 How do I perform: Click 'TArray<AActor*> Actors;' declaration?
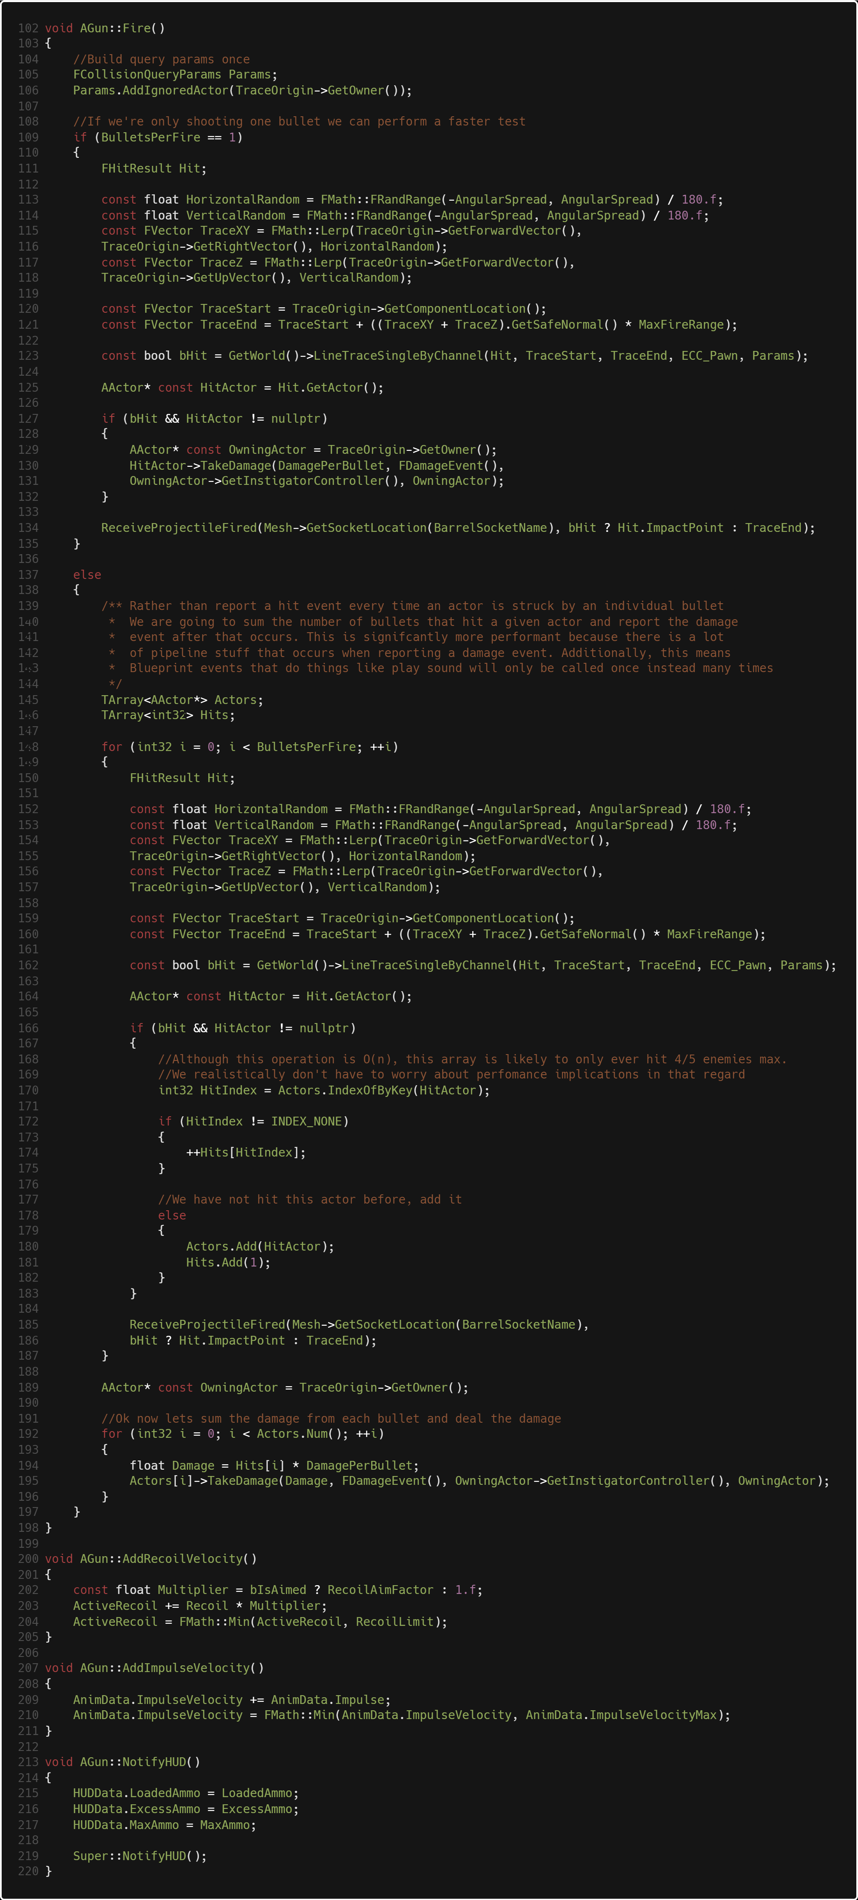click(182, 699)
